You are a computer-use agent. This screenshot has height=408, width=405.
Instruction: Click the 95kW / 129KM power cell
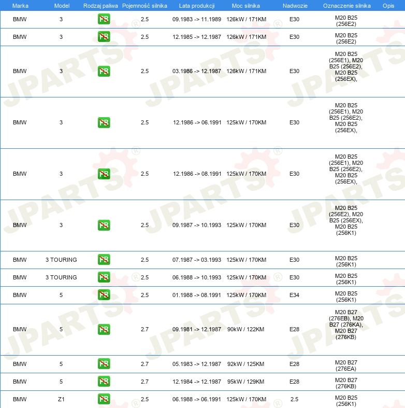click(x=245, y=382)
